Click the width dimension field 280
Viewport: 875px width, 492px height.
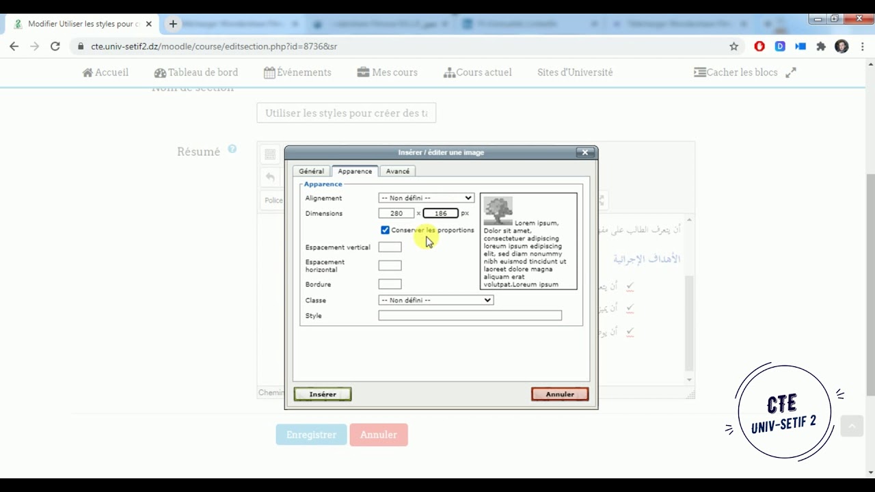396,213
